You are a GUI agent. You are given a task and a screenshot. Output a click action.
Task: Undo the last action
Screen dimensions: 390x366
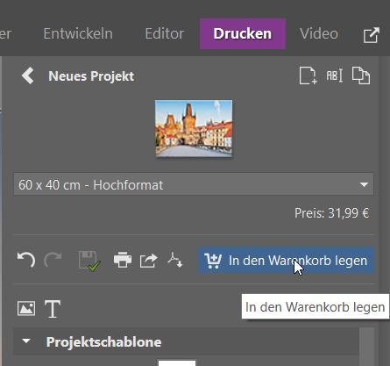(26, 260)
